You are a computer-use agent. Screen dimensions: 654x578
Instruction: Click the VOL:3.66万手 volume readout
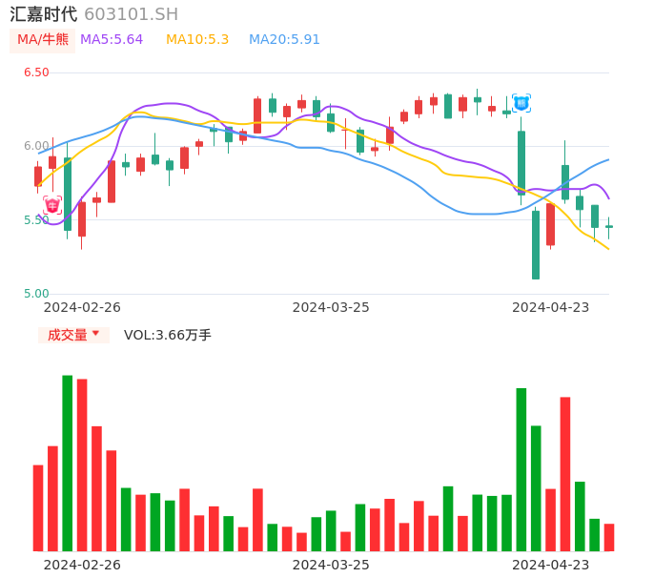pos(168,335)
